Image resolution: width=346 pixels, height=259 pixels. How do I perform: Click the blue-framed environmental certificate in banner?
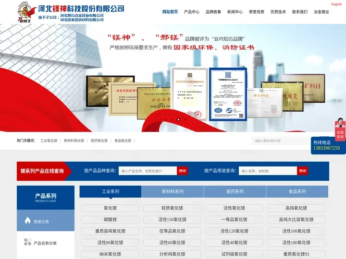pyautogui.click(x=228, y=94)
